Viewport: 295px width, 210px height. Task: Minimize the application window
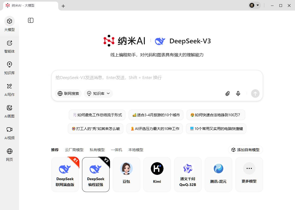(x=272, y=6)
